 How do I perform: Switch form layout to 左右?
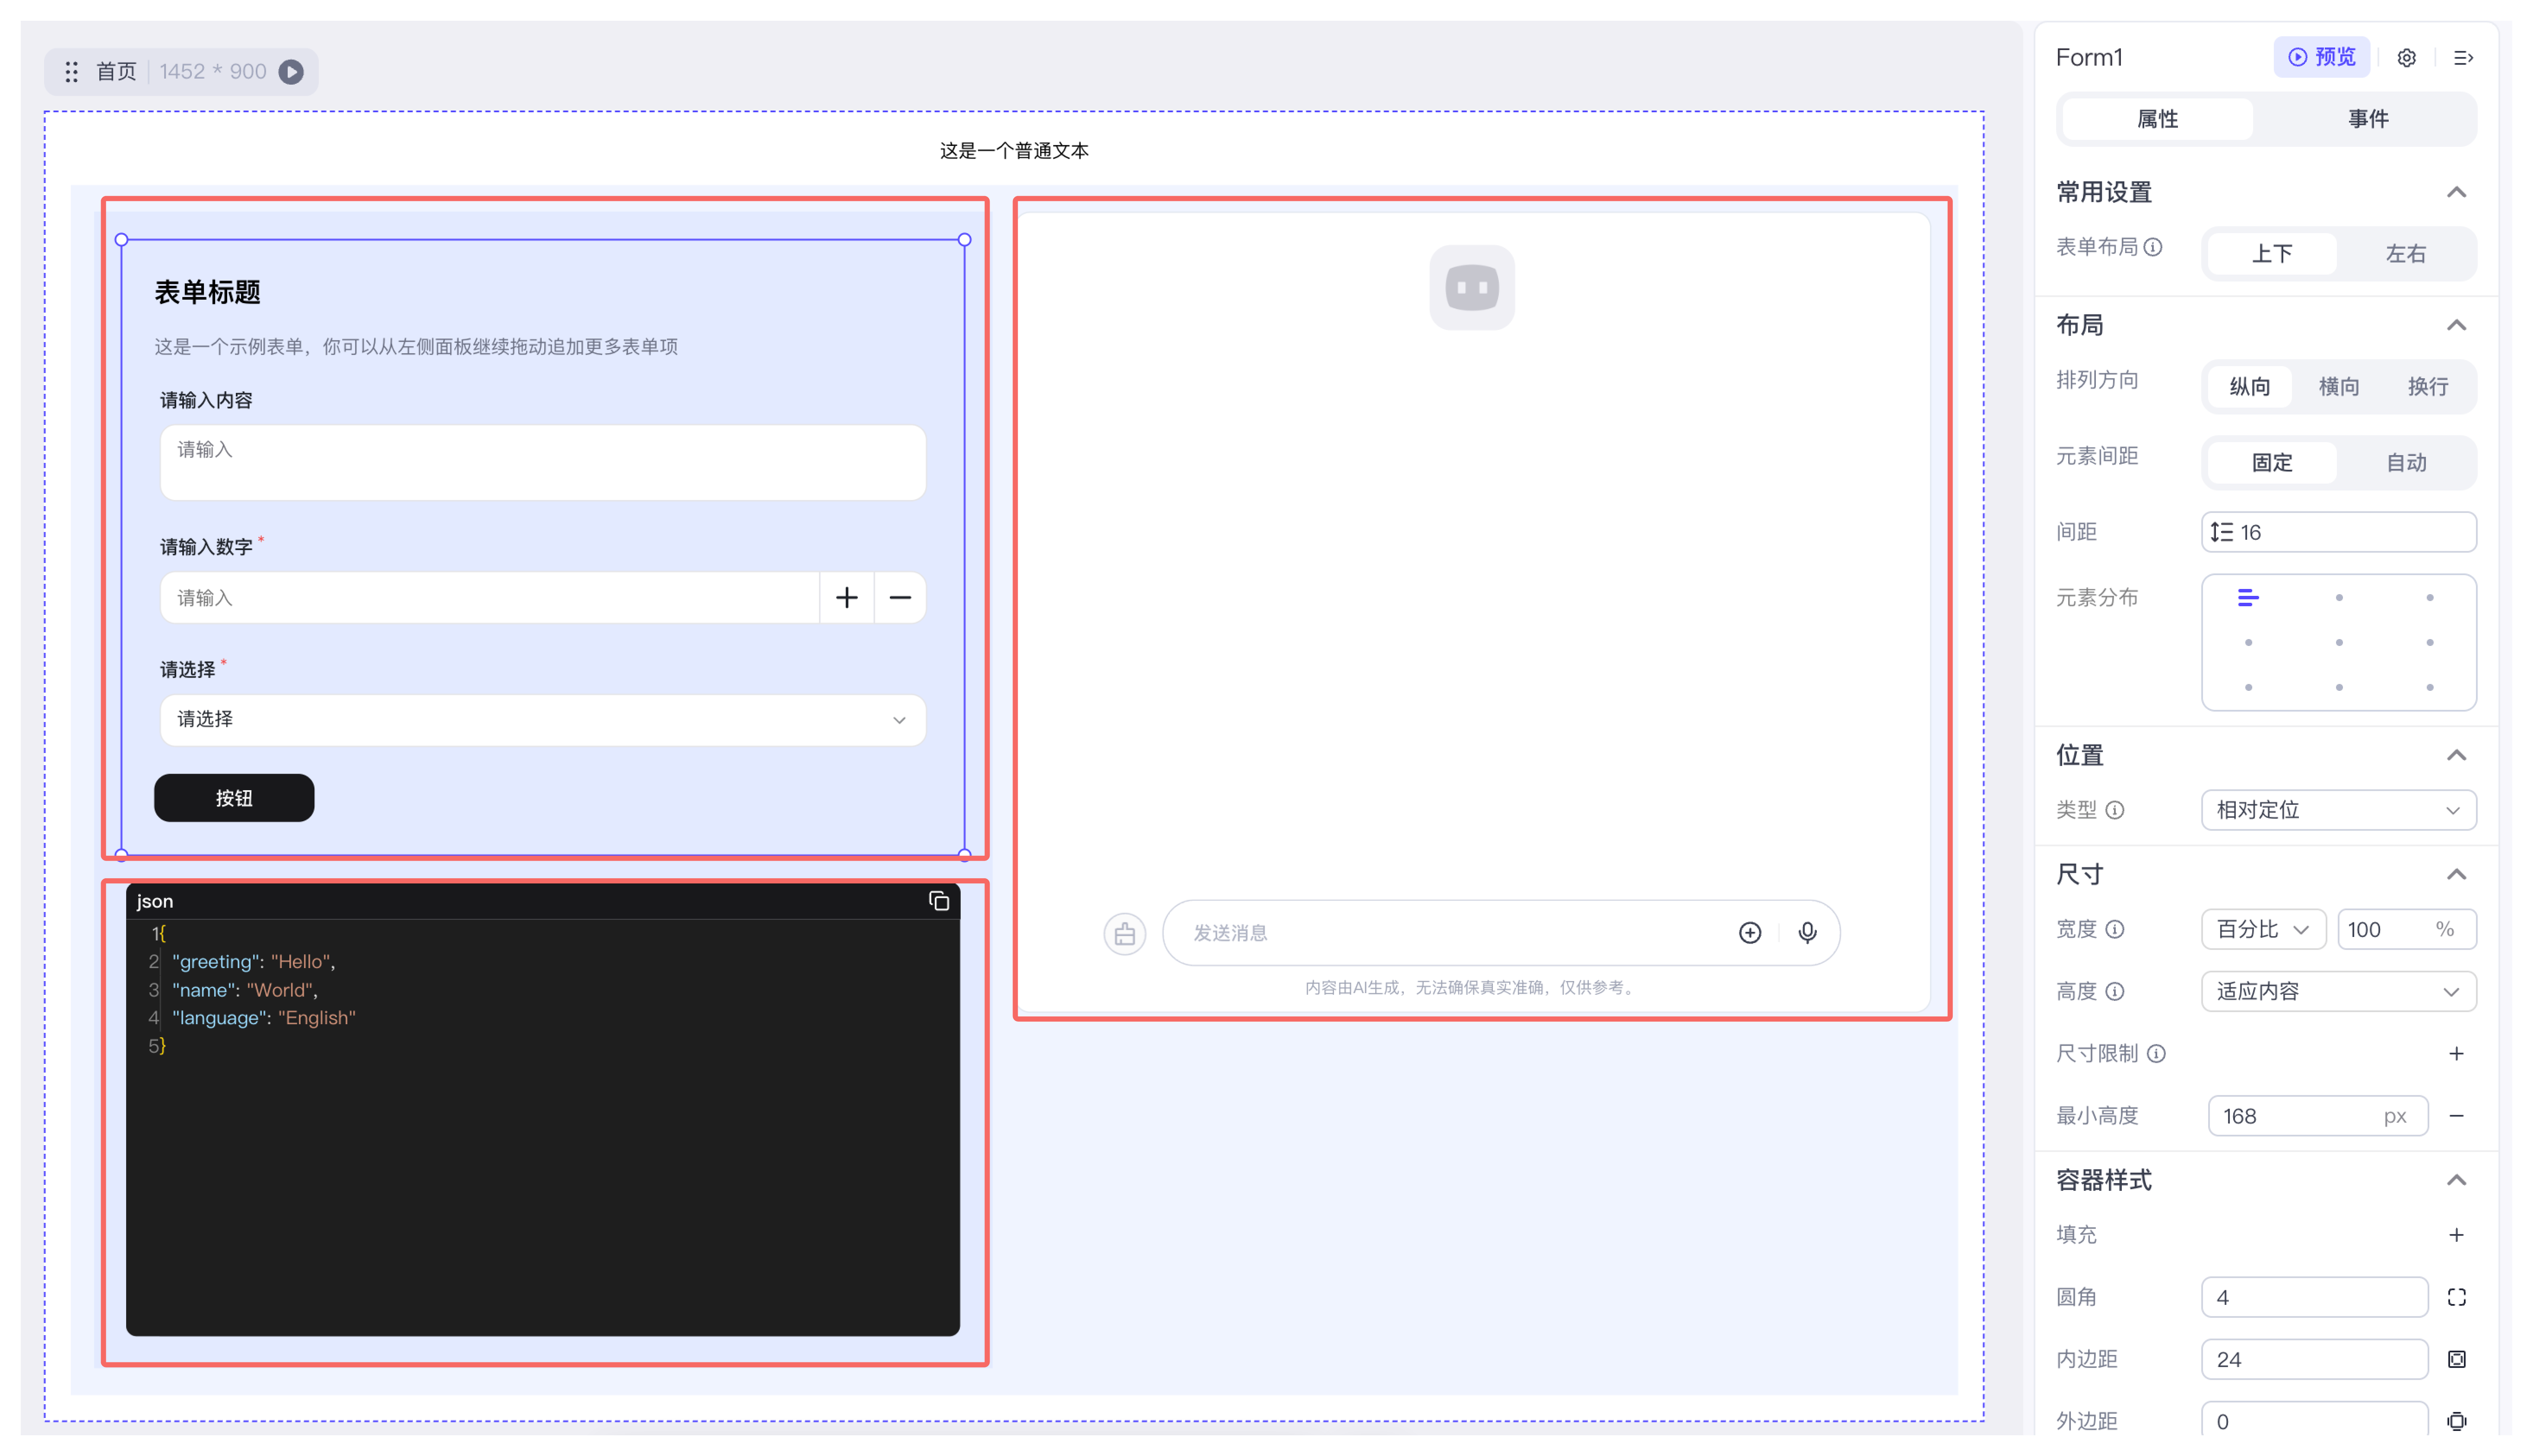[x=2405, y=254]
